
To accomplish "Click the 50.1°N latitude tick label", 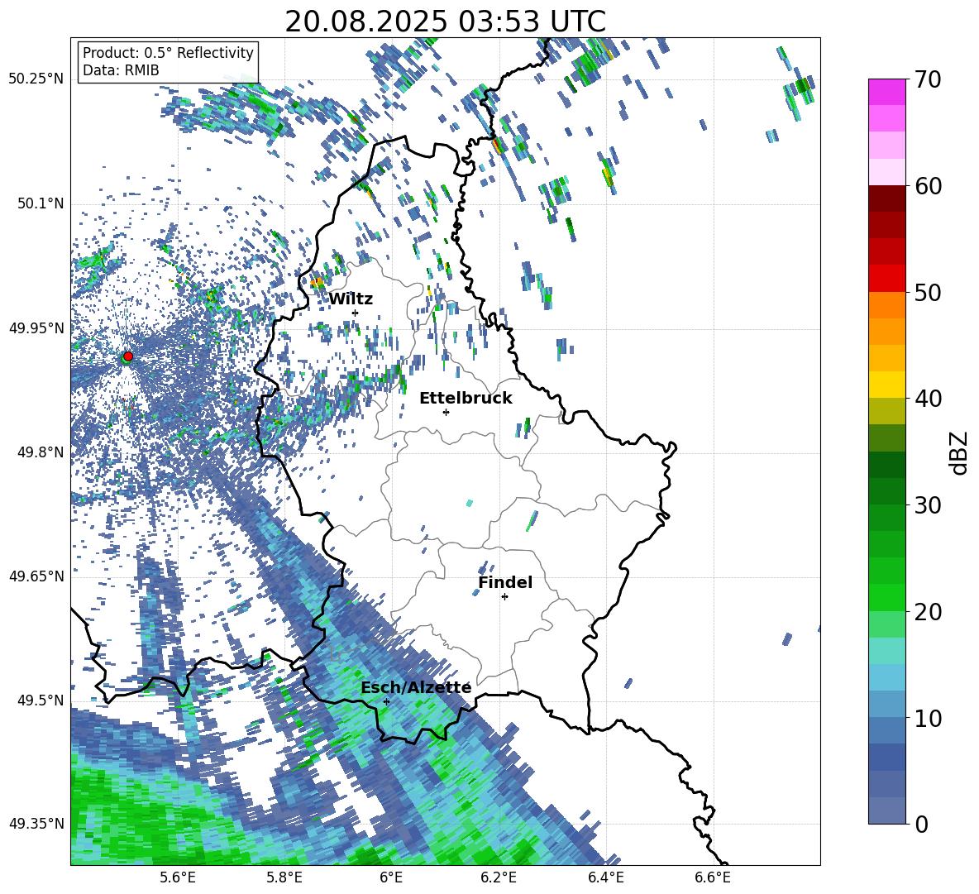I will tap(40, 204).
